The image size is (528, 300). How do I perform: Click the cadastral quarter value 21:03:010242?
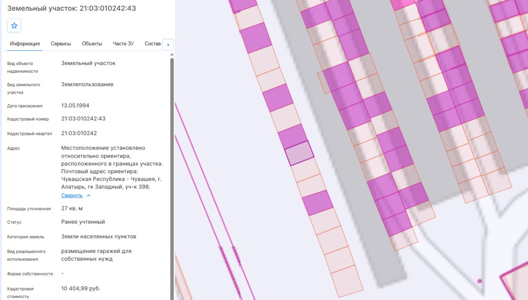pos(79,133)
